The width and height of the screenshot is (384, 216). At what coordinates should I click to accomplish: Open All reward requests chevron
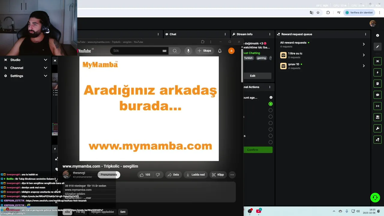coord(364,44)
